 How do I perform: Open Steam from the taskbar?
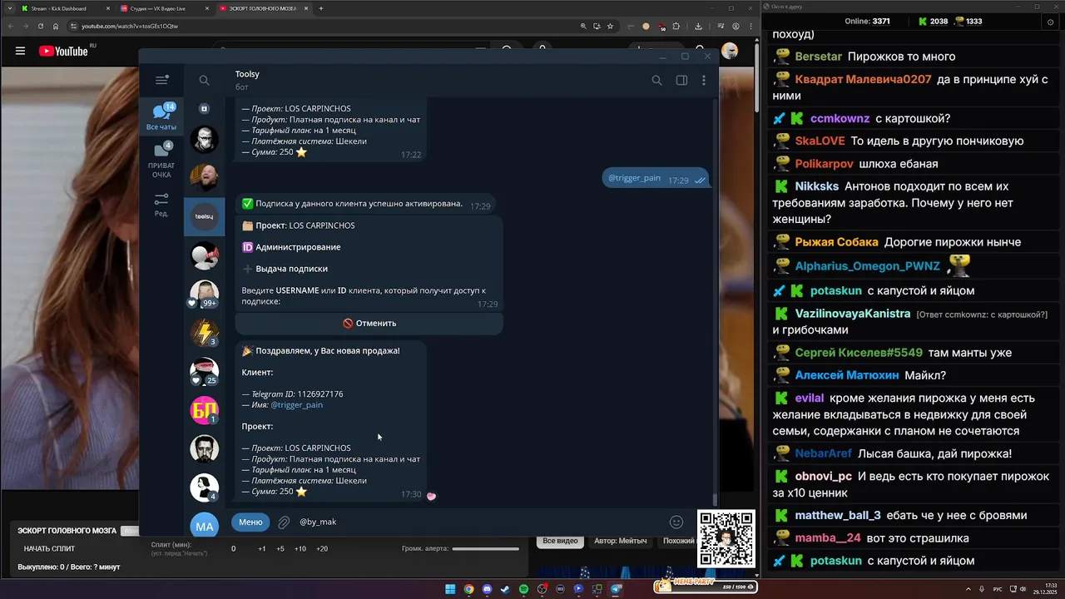coord(505,589)
